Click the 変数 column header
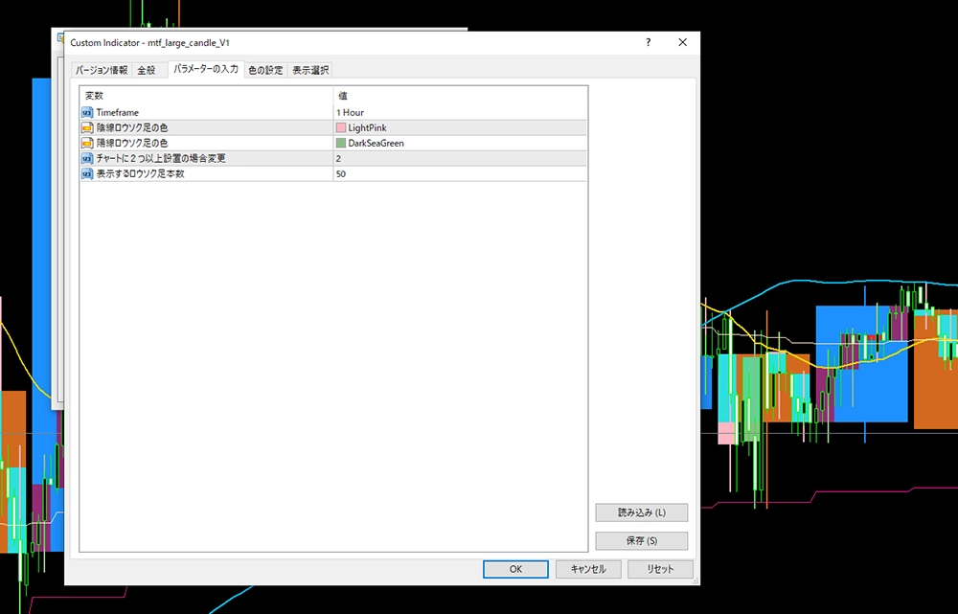Screen dimensions: 958x614 94,96
